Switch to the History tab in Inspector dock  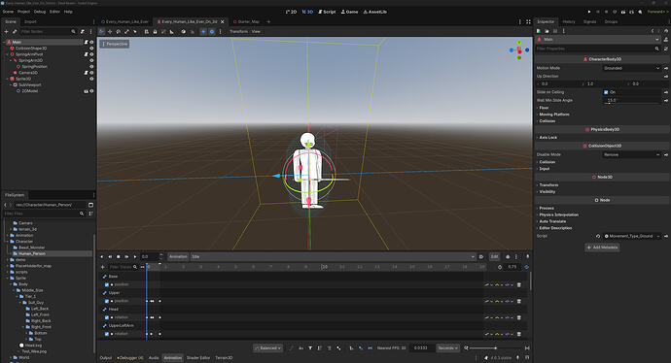point(569,21)
